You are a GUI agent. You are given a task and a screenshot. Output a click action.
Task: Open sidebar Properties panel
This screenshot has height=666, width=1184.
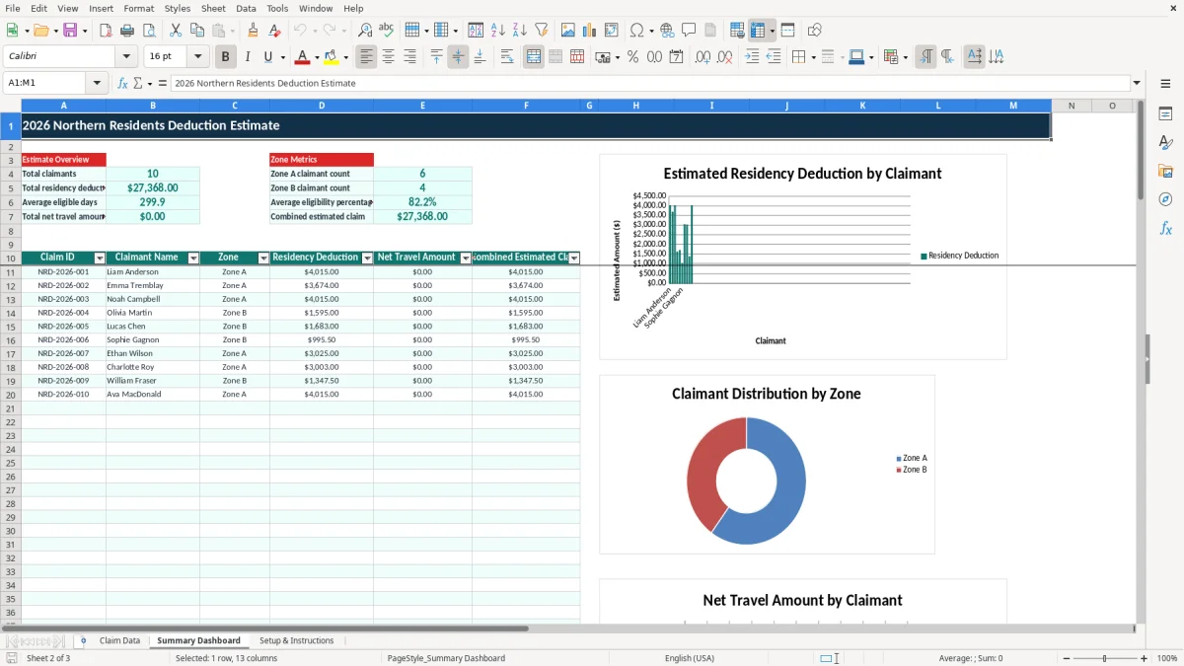coord(1165,114)
